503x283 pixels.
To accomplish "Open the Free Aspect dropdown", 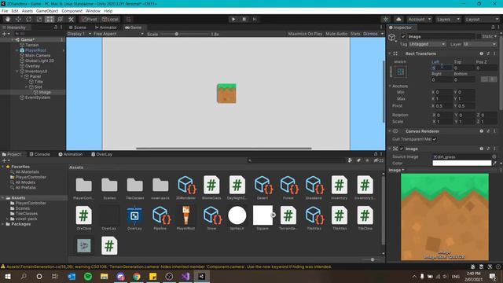I will (119, 34).
